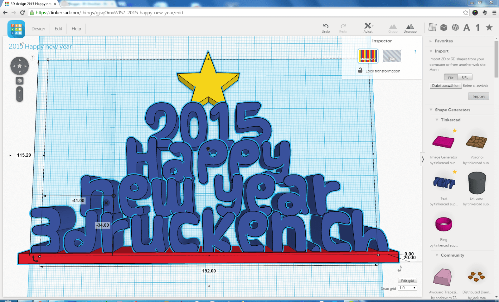Undo the last action
Image resolution: width=499 pixels, height=302 pixels.
tap(326, 28)
